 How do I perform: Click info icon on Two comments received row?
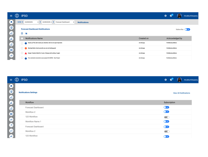26,58
